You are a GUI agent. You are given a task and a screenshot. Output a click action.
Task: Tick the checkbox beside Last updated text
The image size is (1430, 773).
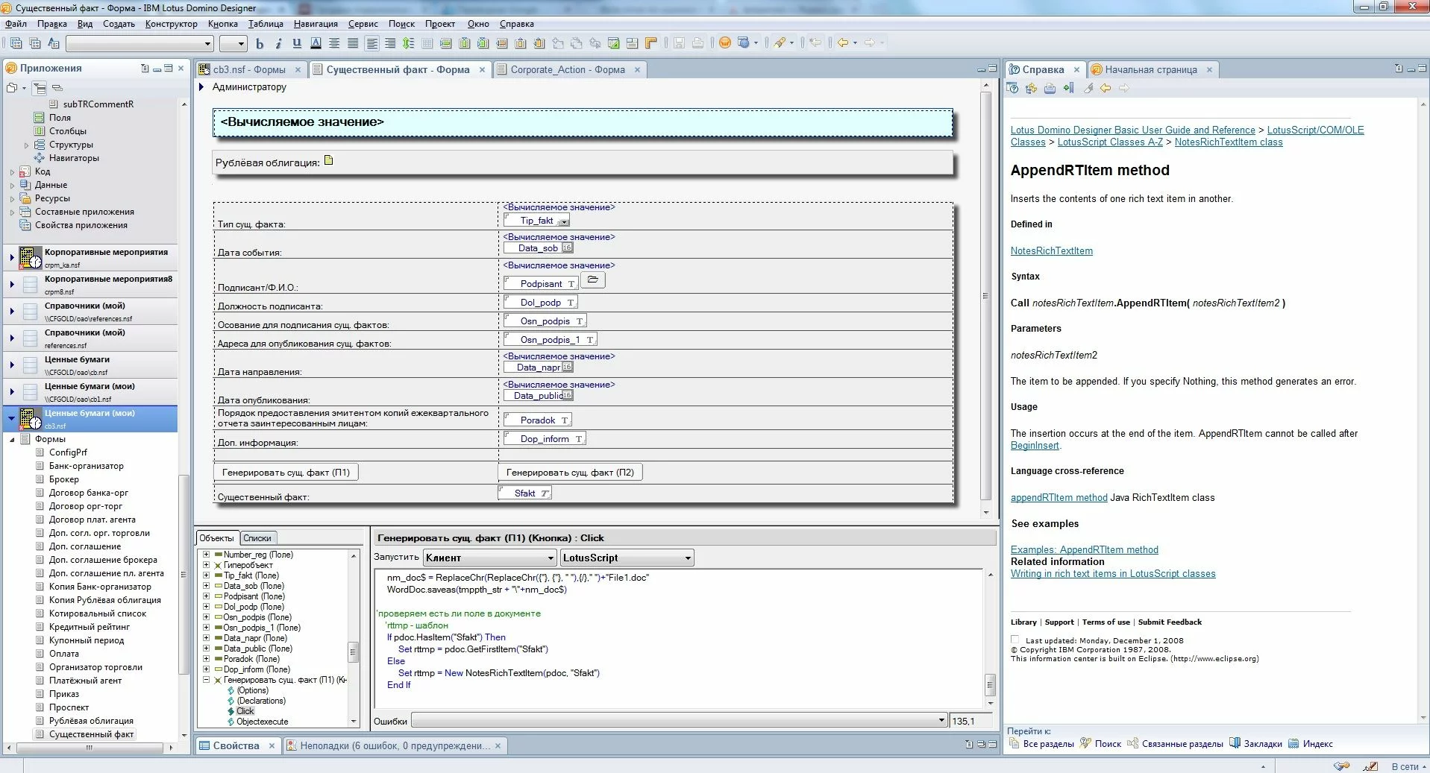1015,640
